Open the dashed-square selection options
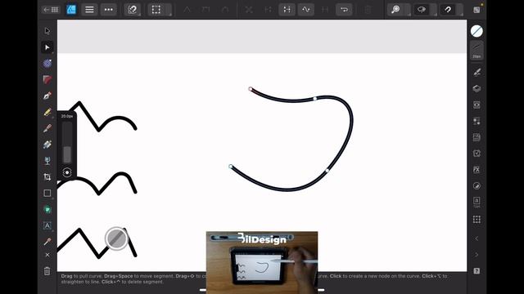524x294 pixels. pos(156,10)
